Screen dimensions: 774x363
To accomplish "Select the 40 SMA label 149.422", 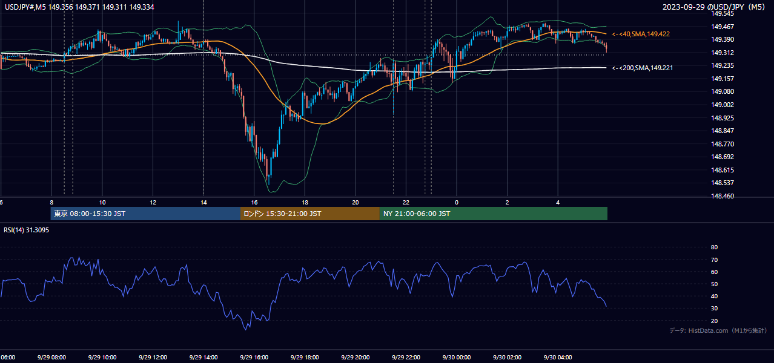I will click(641, 34).
